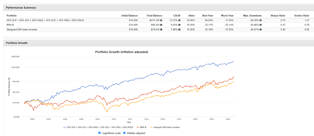
Task: Uncheck the Logarithmic scale checkbox
Action: coord(99,133)
